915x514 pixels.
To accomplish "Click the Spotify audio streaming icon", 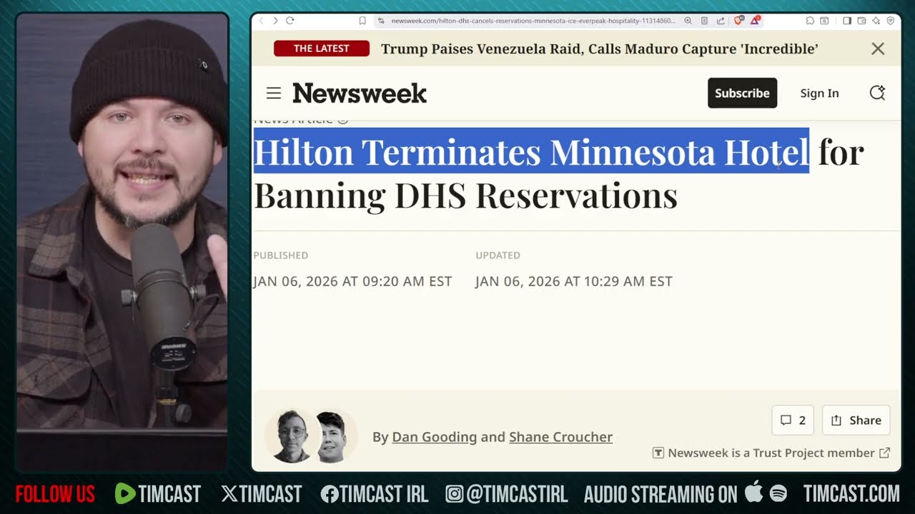I will point(778,493).
